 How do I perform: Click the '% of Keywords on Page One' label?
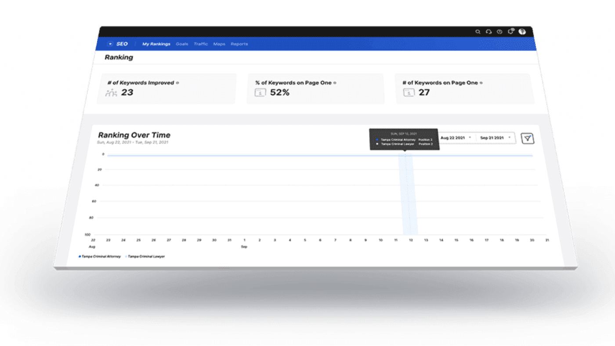pos(293,82)
